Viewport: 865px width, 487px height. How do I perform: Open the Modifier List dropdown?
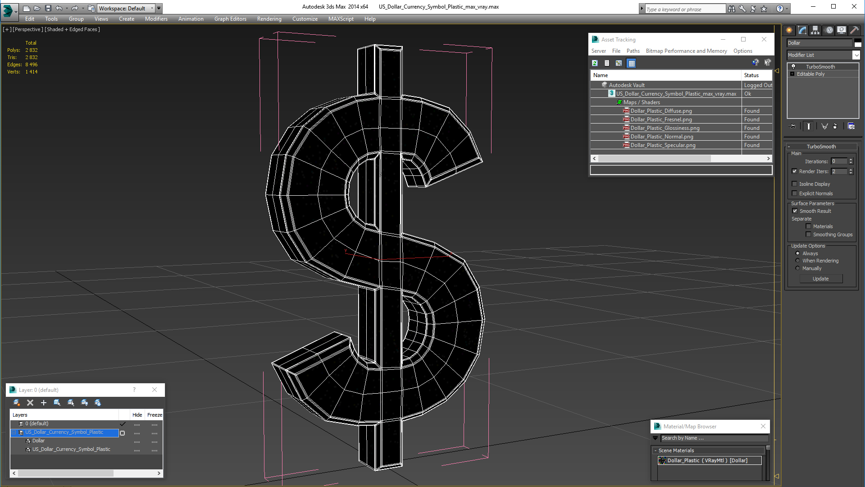(x=823, y=55)
